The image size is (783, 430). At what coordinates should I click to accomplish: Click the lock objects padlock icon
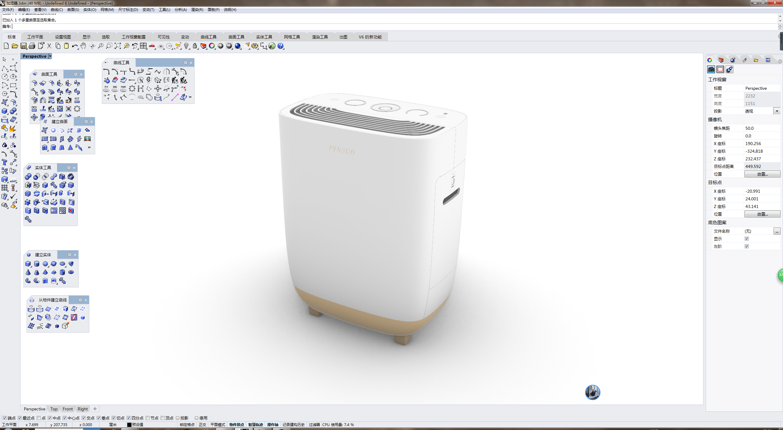click(195, 46)
